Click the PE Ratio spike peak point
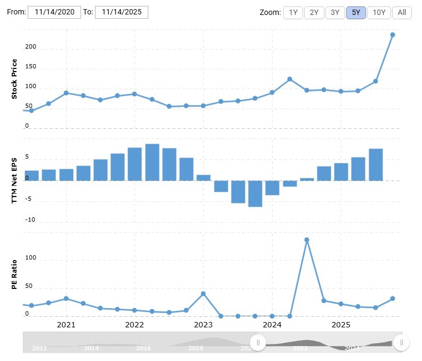This screenshot has width=422, height=361. point(307,240)
